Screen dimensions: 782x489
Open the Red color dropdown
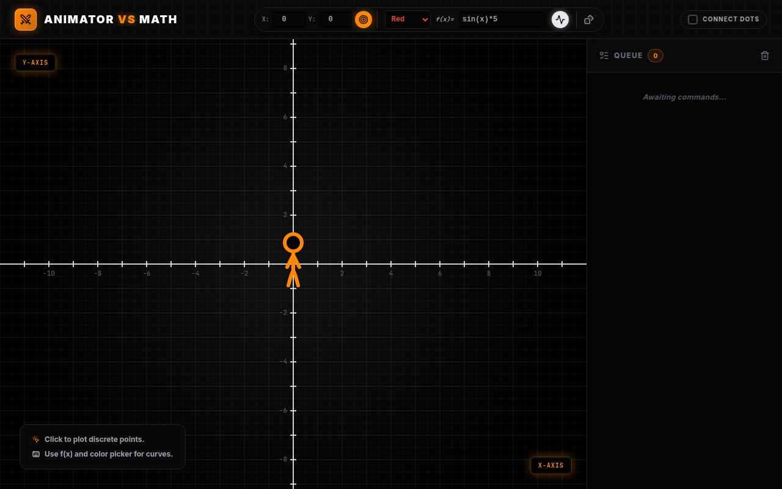(407, 20)
